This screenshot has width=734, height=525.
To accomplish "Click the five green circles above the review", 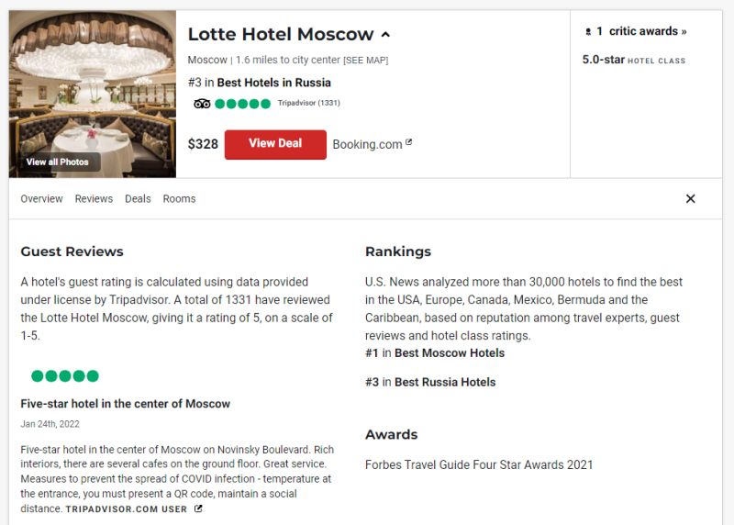I will pyautogui.click(x=64, y=376).
